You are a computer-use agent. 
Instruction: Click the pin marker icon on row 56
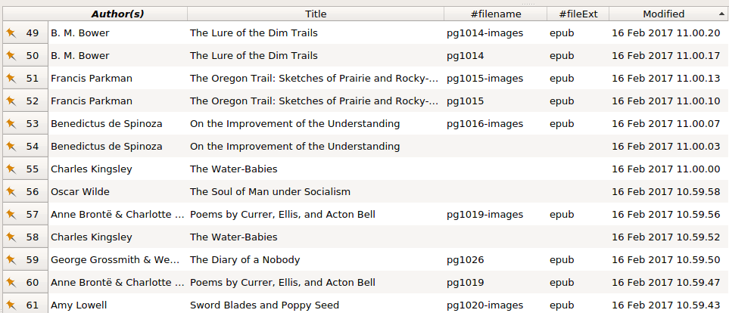11,192
